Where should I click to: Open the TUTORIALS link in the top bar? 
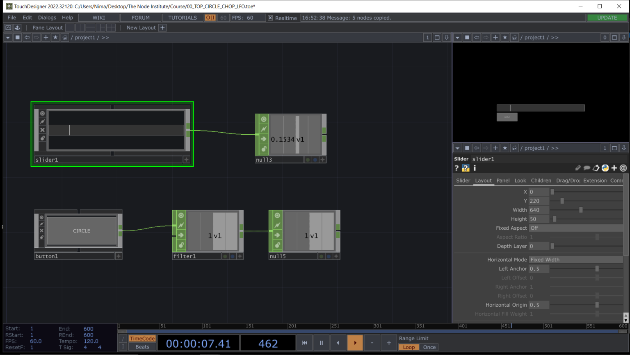[183, 18]
